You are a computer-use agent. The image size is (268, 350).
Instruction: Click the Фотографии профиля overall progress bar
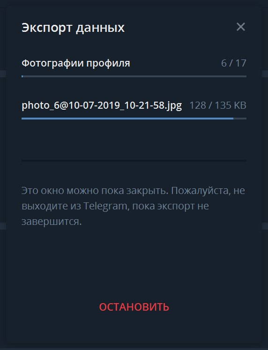tap(134, 76)
